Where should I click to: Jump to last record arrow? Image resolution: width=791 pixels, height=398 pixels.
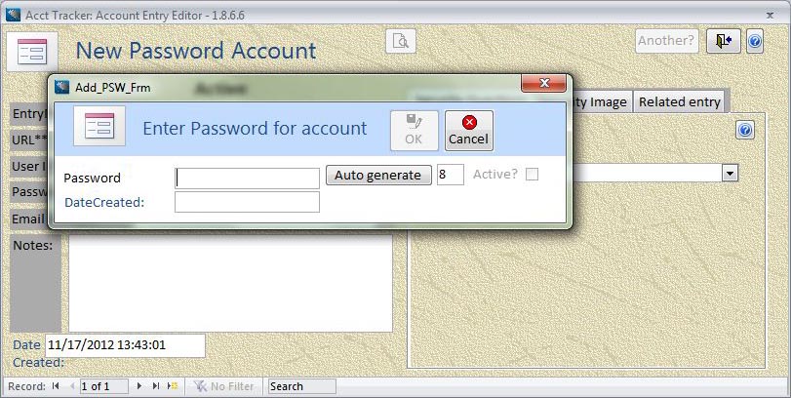(x=156, y=386)
